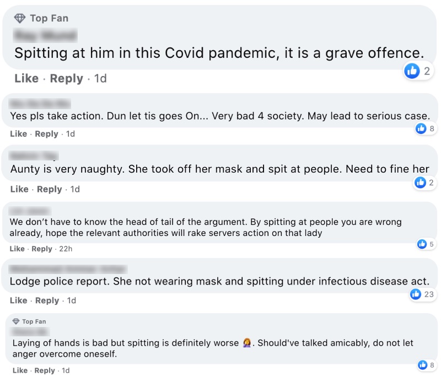Click the like reaction icon on the Covid pandemic comment

[x=412, y=70]
